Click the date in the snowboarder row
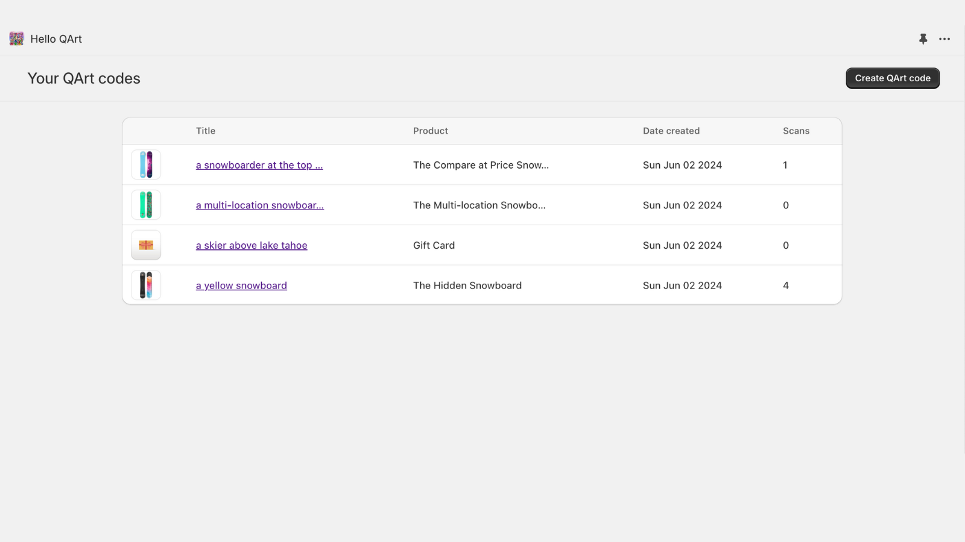Image resolution: width=965 pixels, height=542 pixels. [682, 165]
